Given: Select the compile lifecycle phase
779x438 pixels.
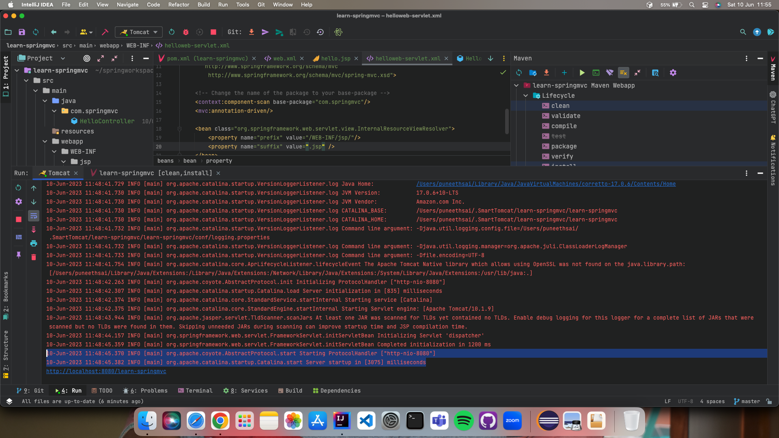Looking at the screenshot, I should click(564, 126).
